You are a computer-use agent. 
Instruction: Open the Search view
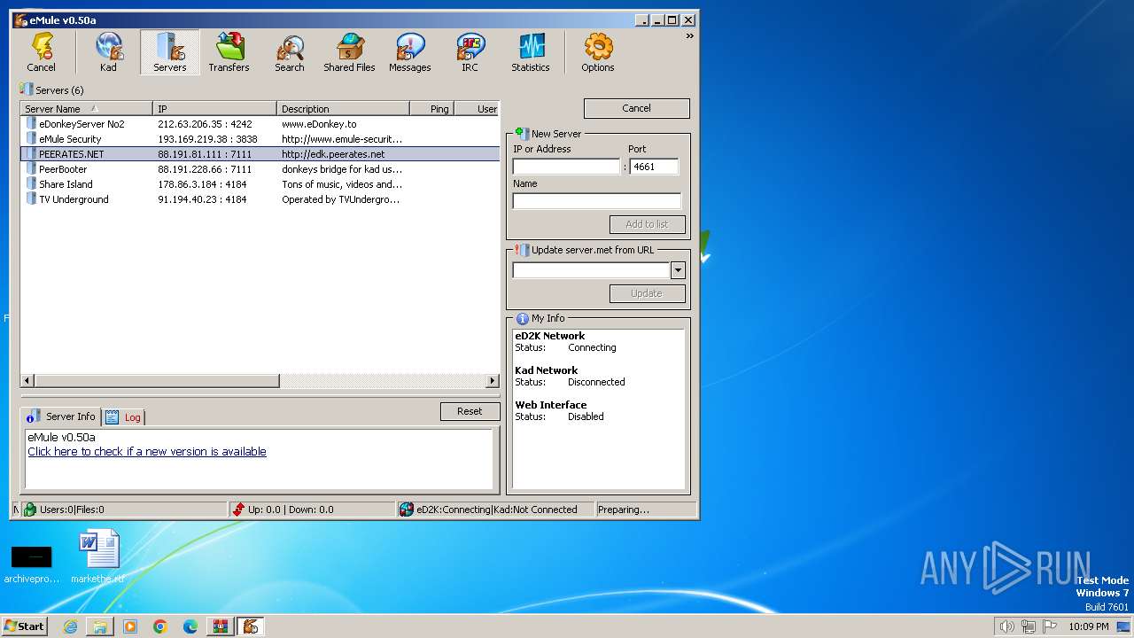pyautogui.click(x=289, y=52)
